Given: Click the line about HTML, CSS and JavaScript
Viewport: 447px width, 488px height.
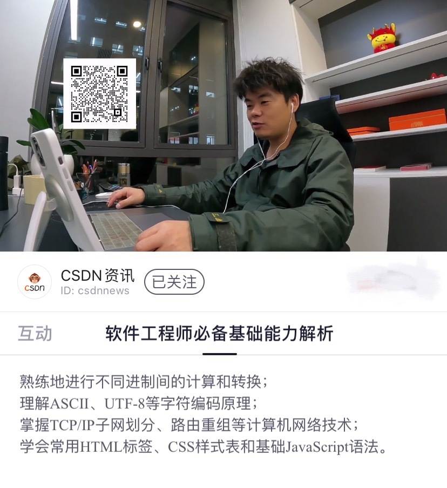Looking at the screenshot, I should pos(204,447).
